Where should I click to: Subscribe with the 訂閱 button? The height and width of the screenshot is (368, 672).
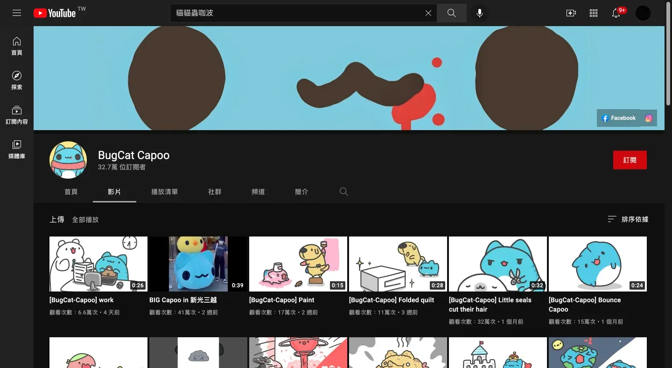630,160
